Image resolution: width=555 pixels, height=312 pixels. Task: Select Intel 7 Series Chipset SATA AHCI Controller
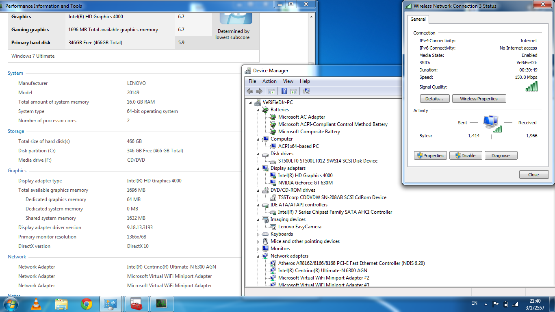pos(335,212)
